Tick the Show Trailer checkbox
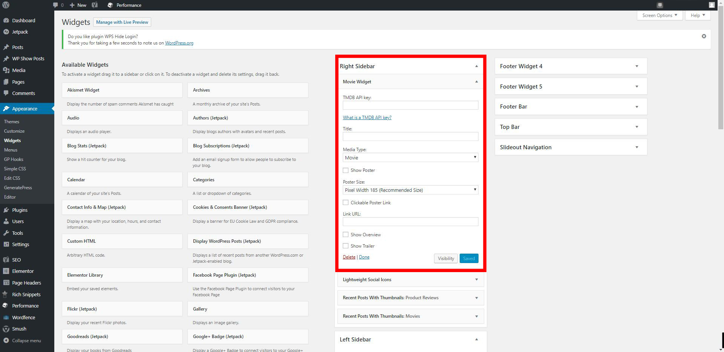The image size is (724, 352). click(x=345, y=246)
